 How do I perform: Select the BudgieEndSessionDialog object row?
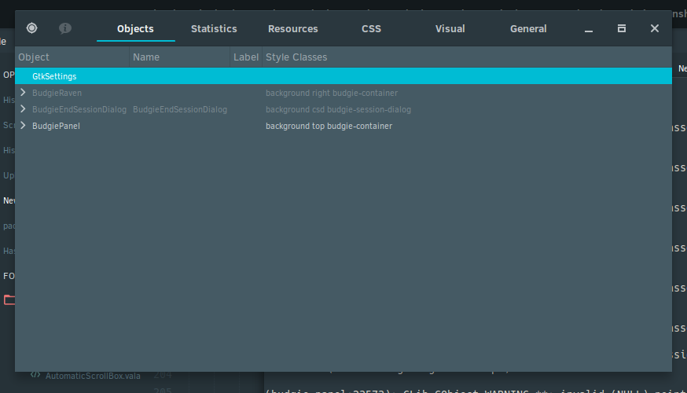coord(343,109)
